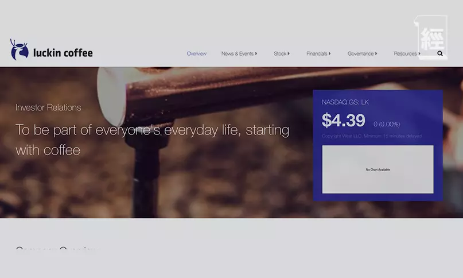Open the News & Events menu

tap(238, 53)
